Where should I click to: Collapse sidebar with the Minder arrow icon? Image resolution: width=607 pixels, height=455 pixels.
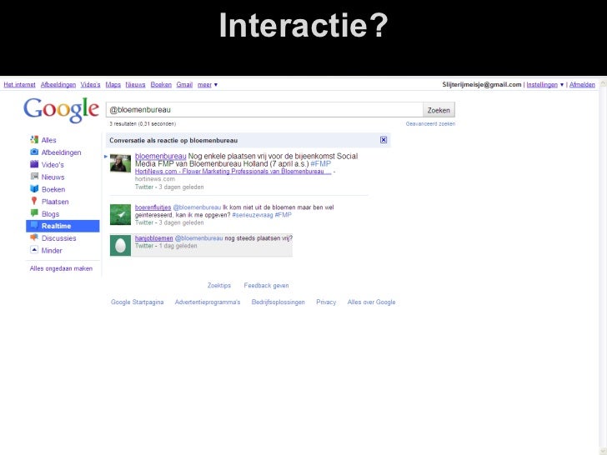pos(34,250)
